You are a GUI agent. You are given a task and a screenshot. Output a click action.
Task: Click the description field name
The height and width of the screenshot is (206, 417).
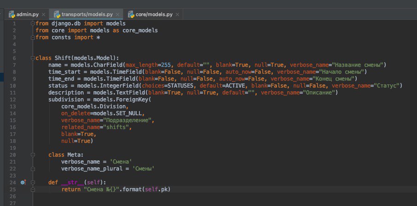coord(66,93)
